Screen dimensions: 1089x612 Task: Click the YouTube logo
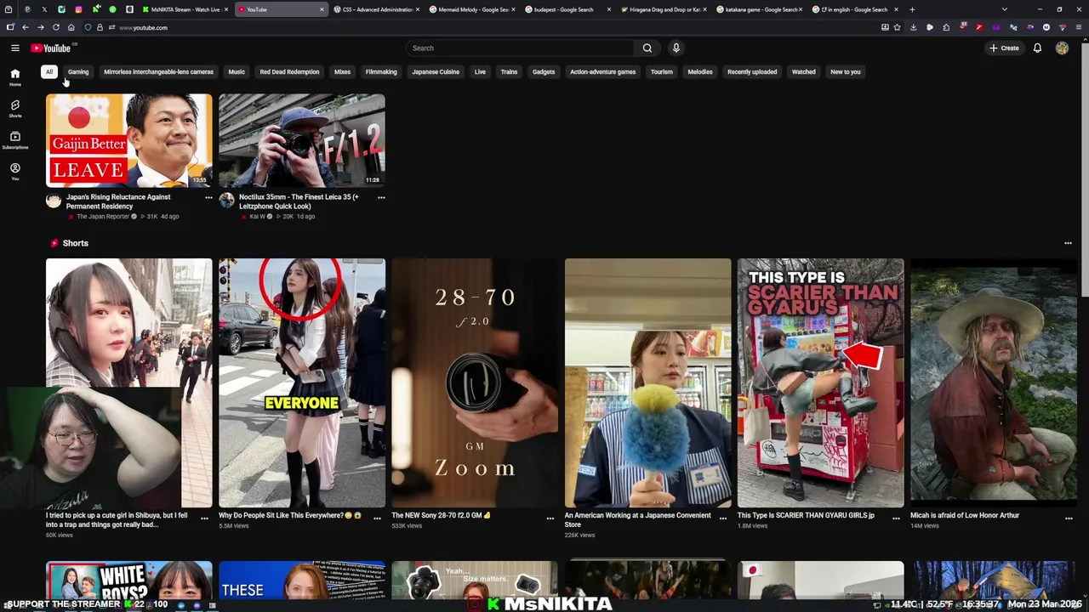(x=51, y=48)
